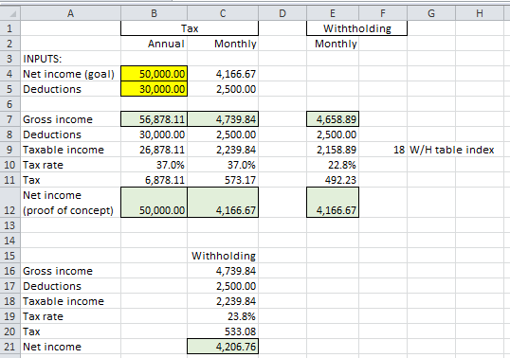Select the INPUTS: label cell
Image resolution: width=510 pixels, height=358 pixels.
coord(70,59)
